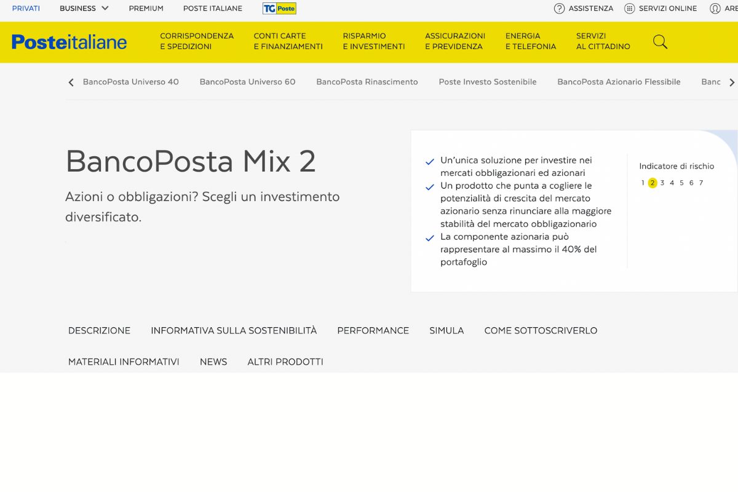
Task: Select BancoPosta Universo 60 product
Action: pos(247,82)
